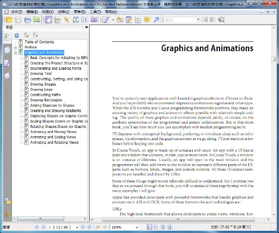This screenshot has width=279, height=233.
Task: Click into the search text field
Action: [180, 20]
